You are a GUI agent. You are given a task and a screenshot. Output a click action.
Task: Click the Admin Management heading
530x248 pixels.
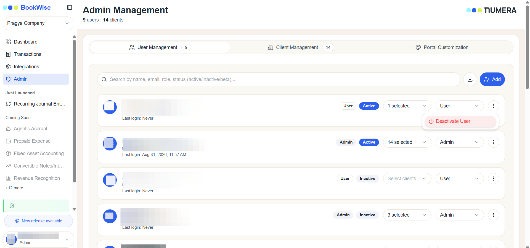pos(125,10)
